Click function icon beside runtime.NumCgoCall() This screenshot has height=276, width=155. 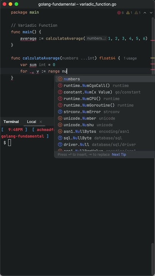tap(60, 85)
